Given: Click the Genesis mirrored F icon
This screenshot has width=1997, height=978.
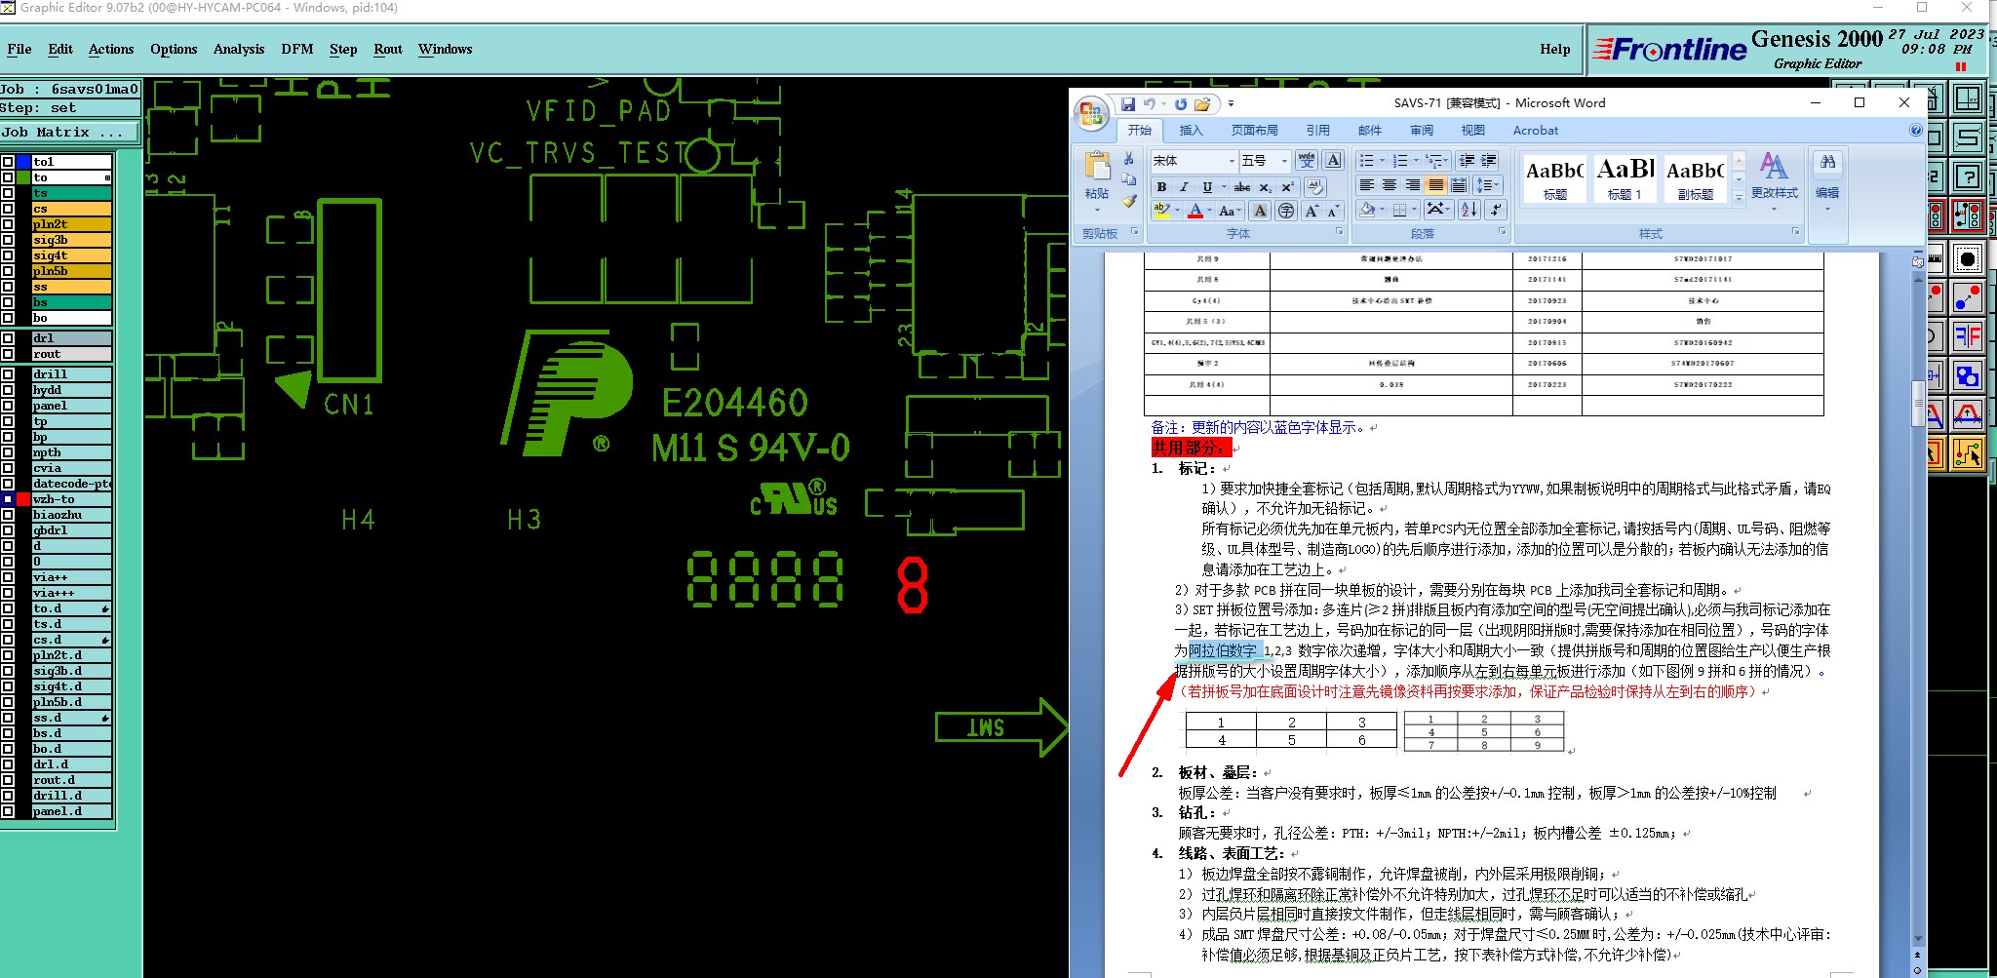Looking at the screenshot, I should click(1968, 337).
